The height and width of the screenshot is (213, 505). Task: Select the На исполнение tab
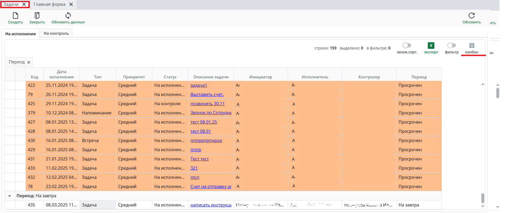click(21, 34)
